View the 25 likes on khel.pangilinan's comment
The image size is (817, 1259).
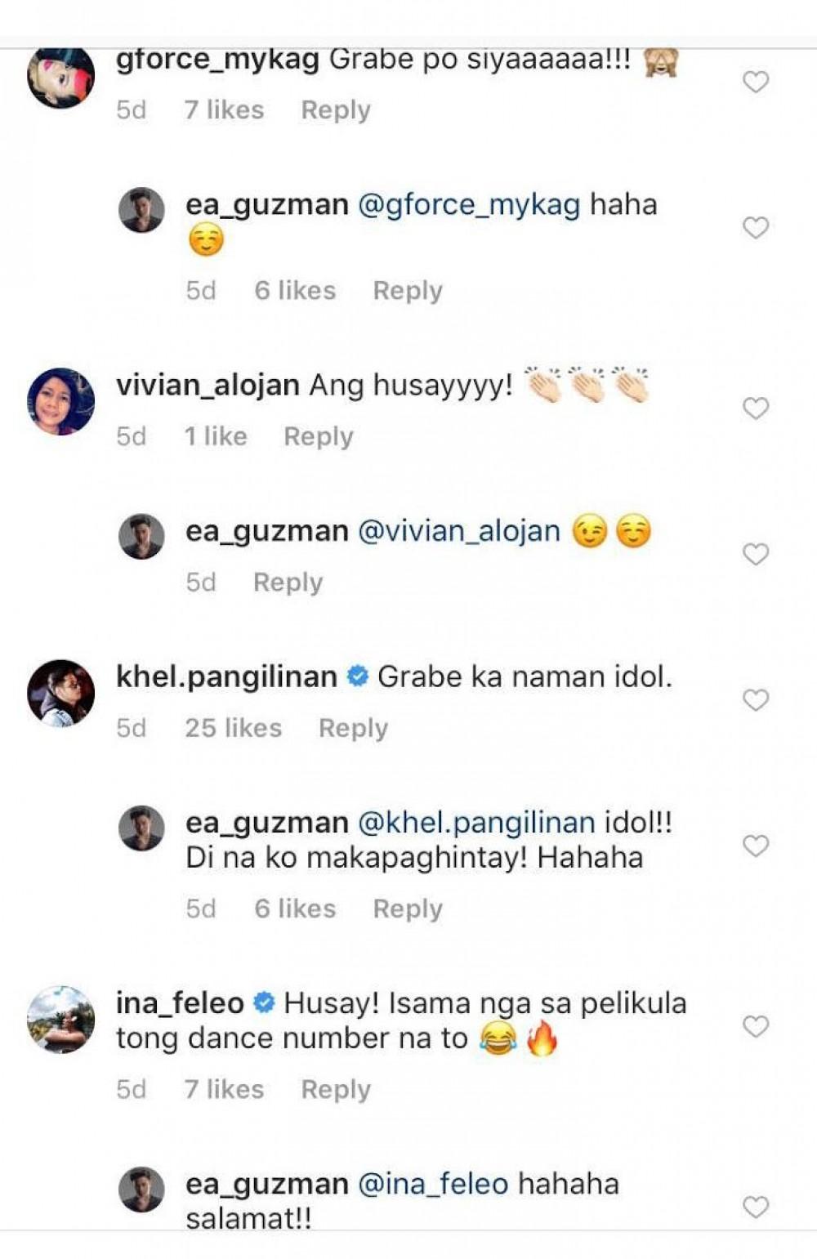pyautogui.click(x=233, y=728)
